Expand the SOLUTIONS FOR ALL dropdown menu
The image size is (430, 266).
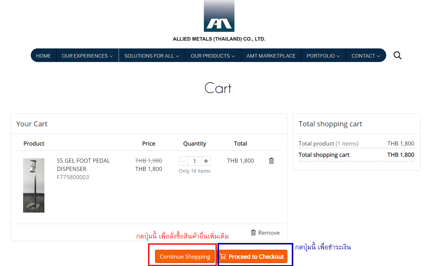(x=152, y=56)
